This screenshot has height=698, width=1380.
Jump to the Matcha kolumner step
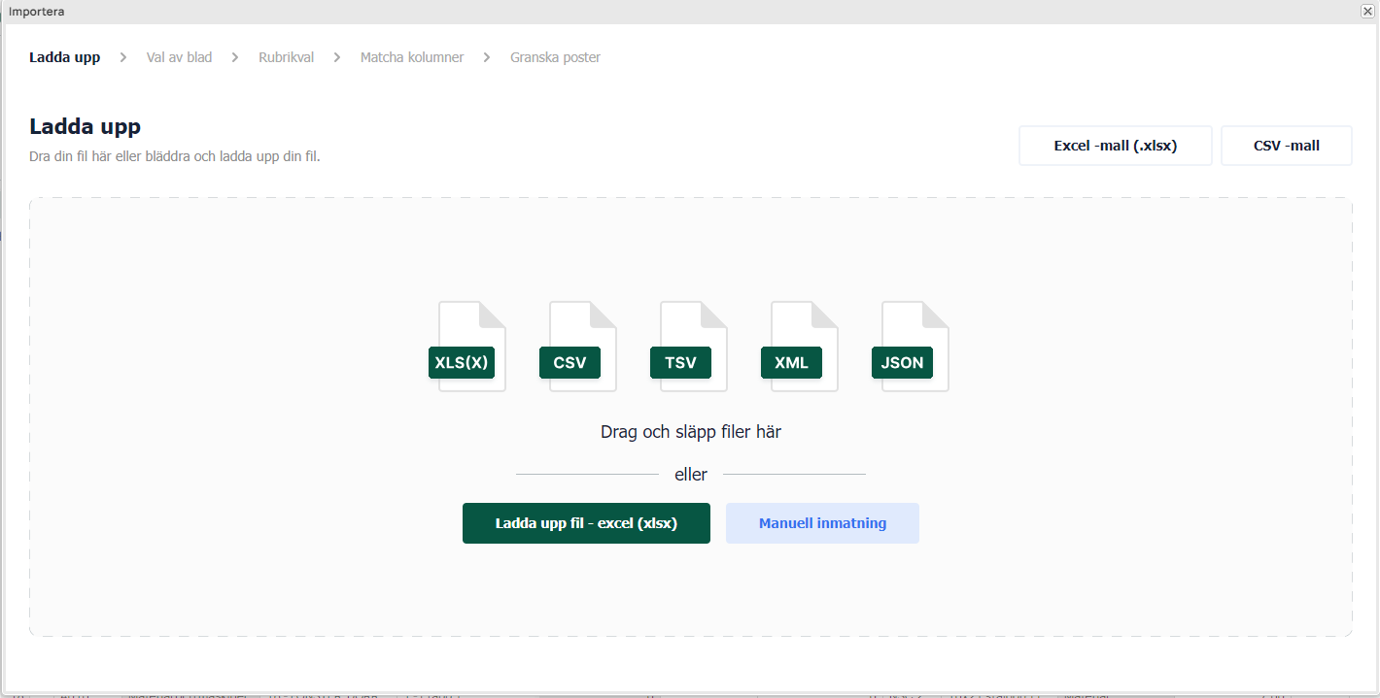(412, 57)
